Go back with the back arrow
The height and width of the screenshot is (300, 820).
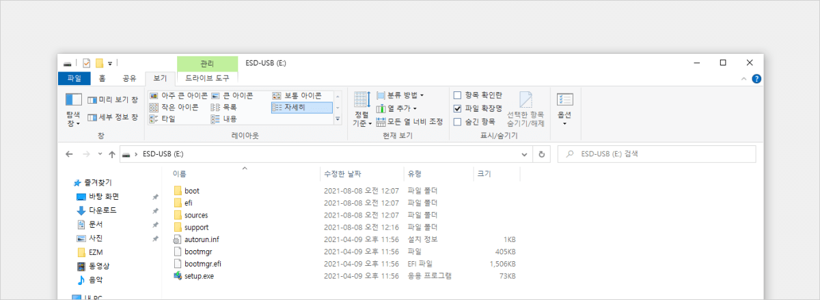pos(69,154)
